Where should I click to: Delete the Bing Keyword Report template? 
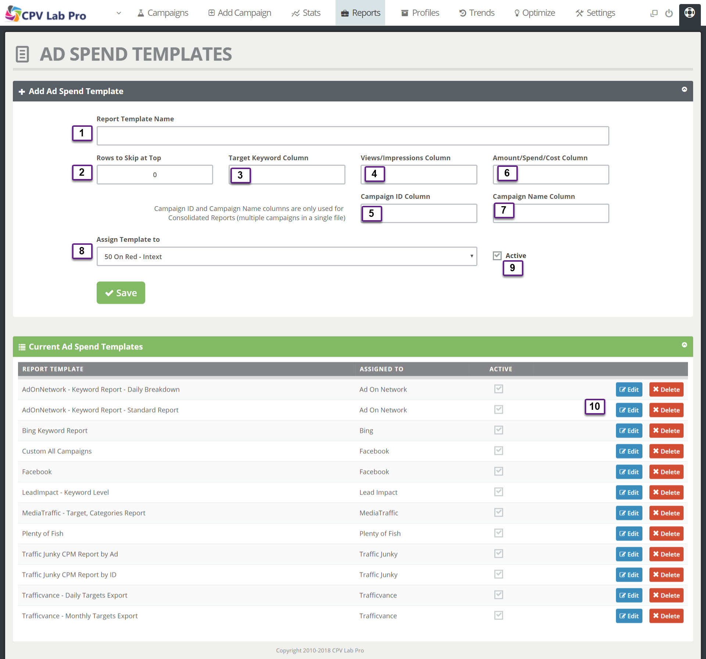pyautogui.click(x=666, y=431)
